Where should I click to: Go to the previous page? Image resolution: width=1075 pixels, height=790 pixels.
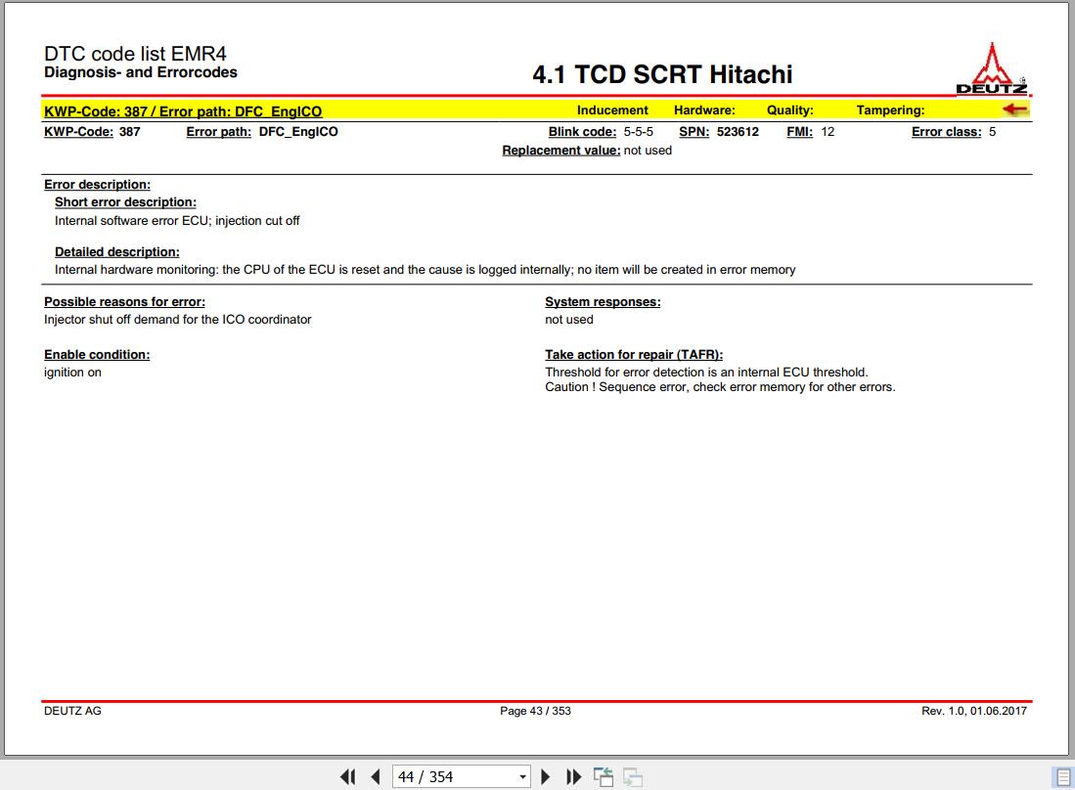(375, 777)
